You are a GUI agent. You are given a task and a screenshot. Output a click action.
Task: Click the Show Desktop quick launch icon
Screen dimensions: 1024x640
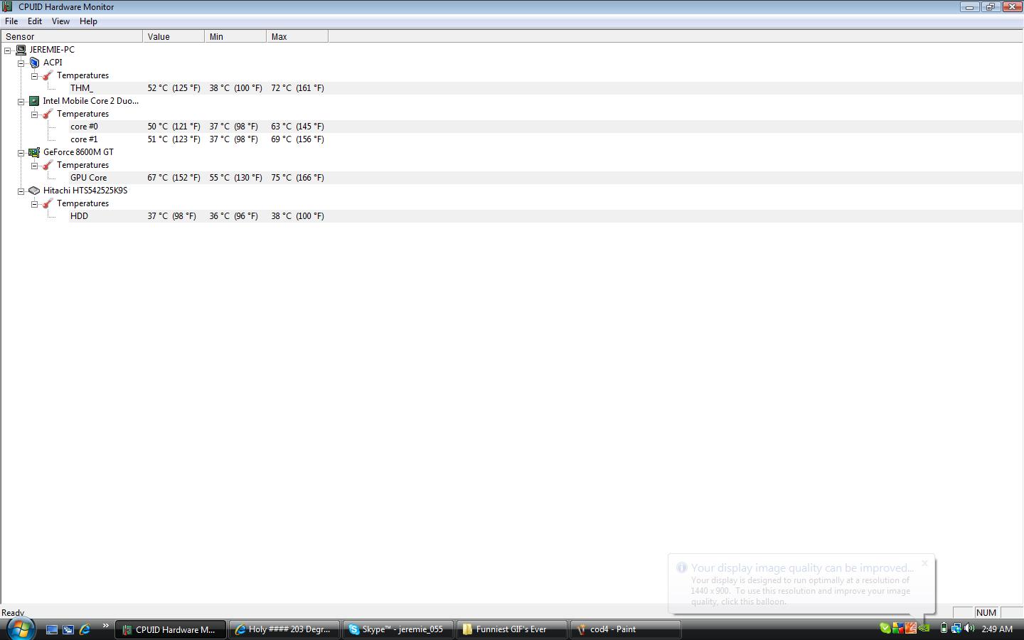pos(52,629)
